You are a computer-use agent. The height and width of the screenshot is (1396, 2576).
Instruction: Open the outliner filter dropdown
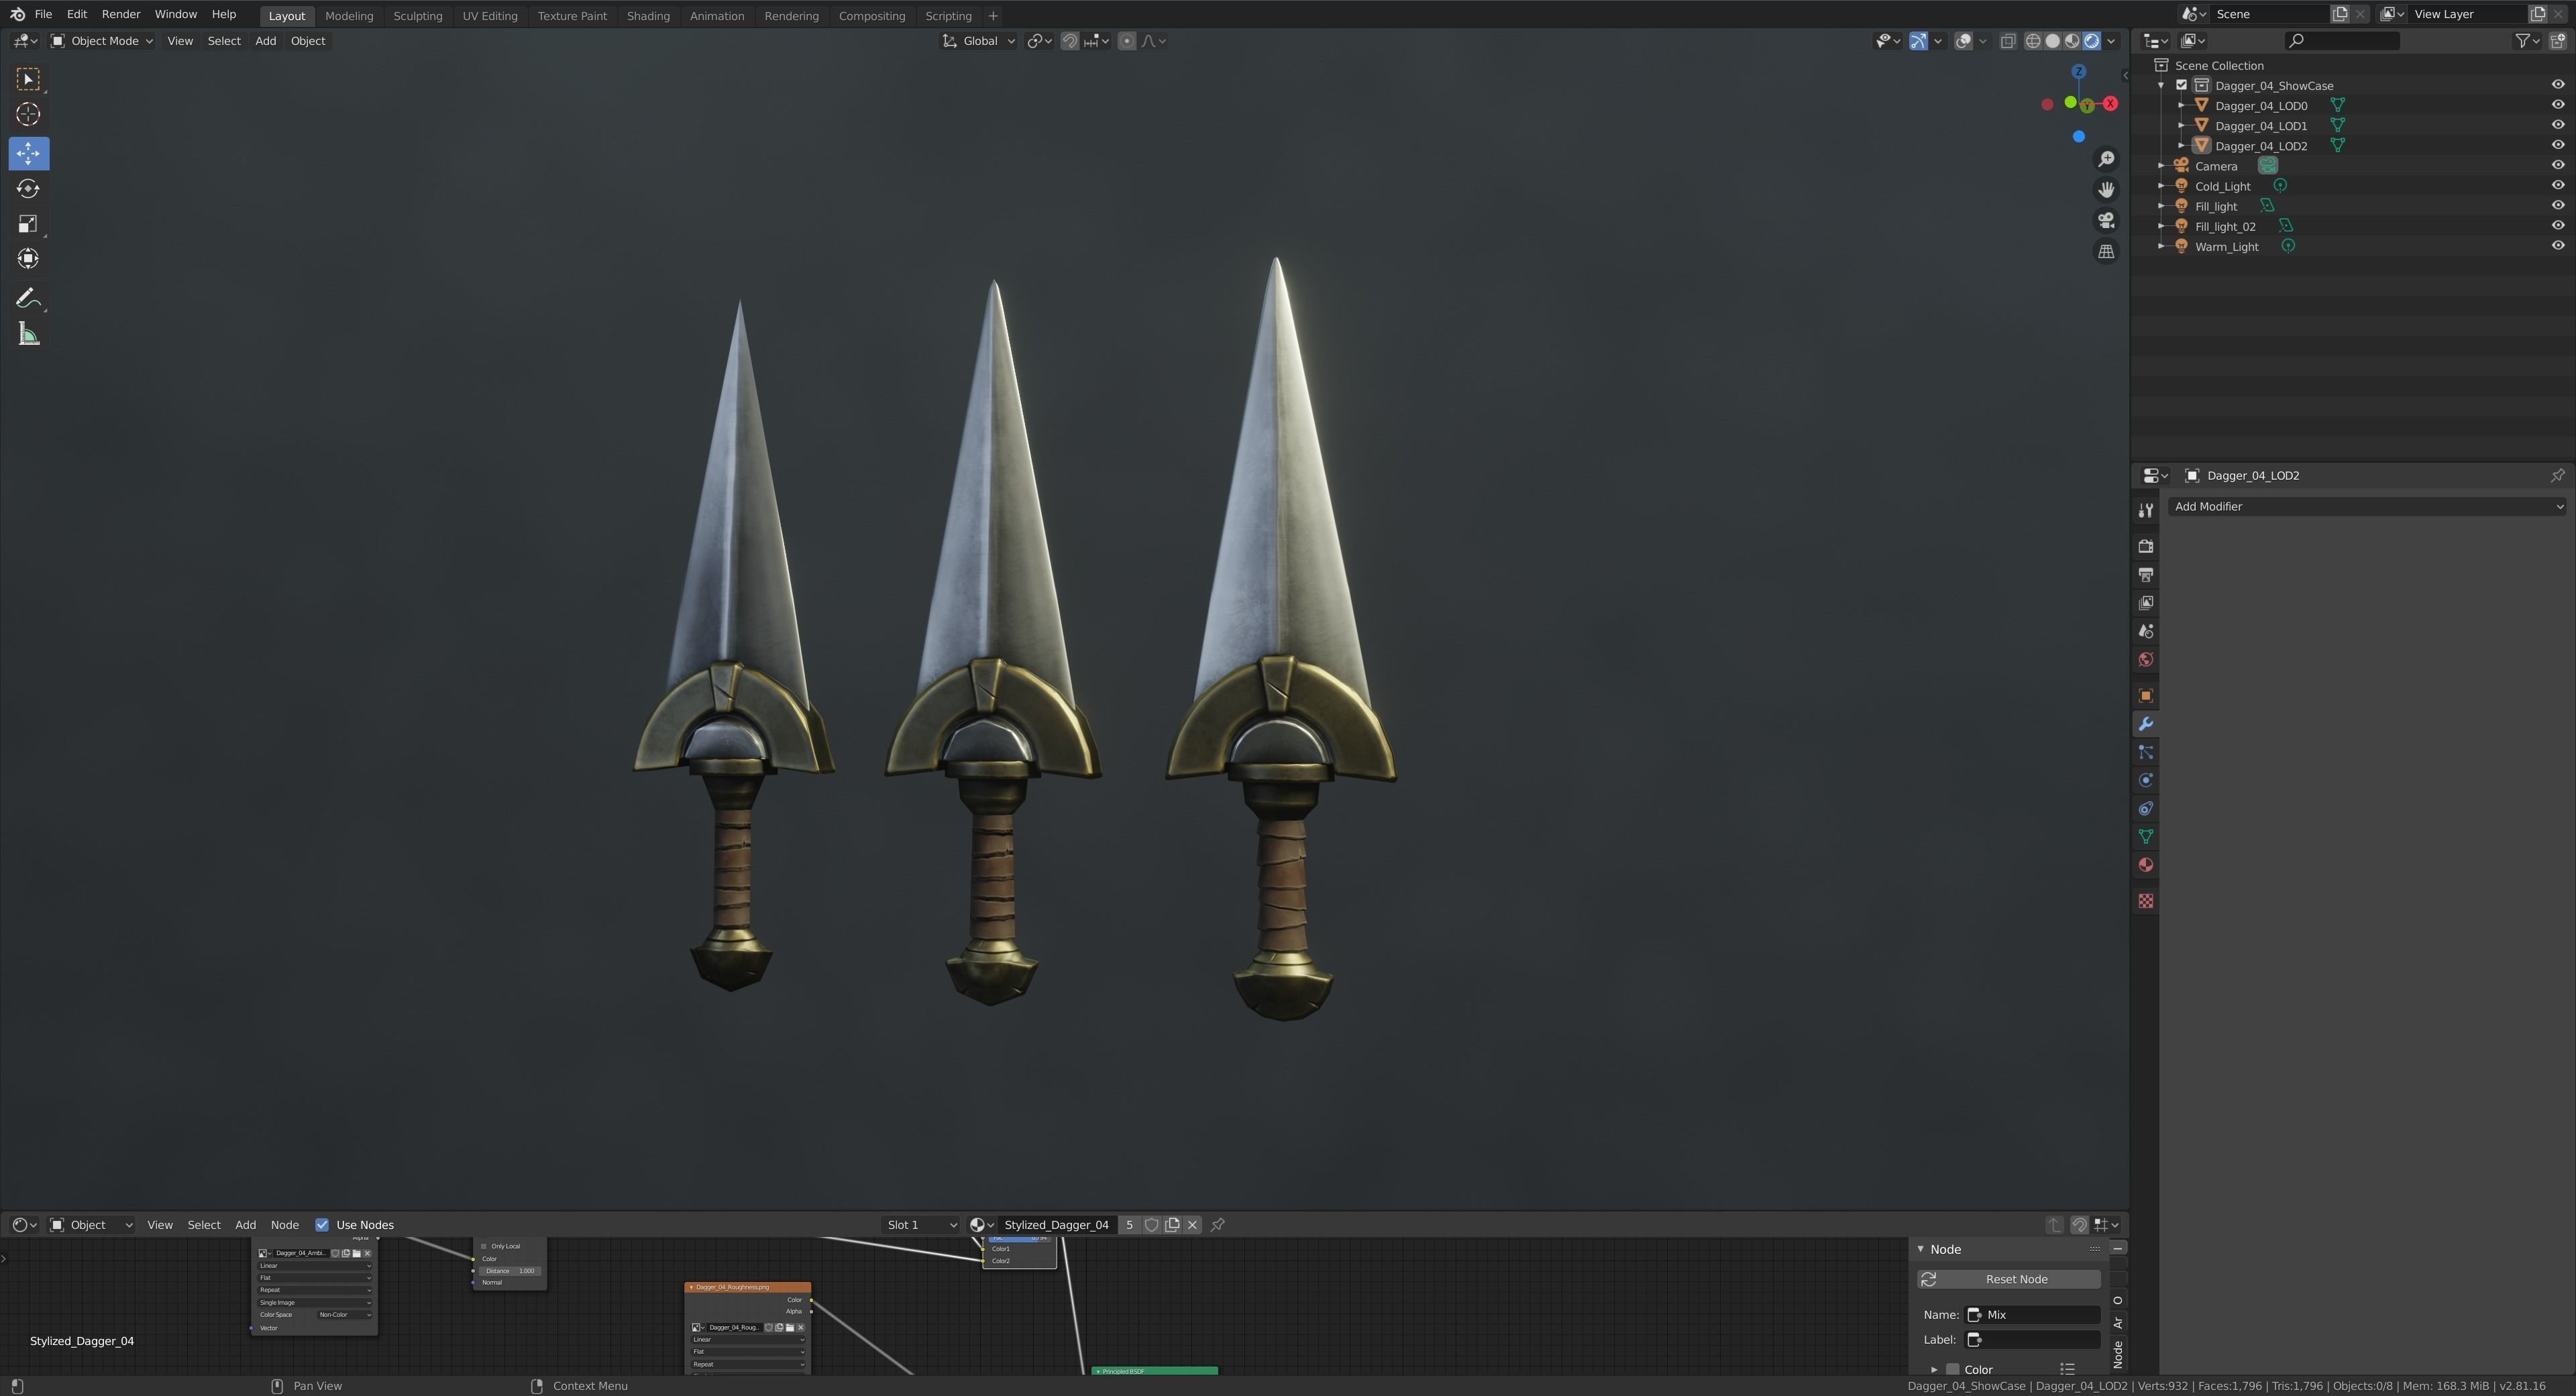coord(2527,41)
